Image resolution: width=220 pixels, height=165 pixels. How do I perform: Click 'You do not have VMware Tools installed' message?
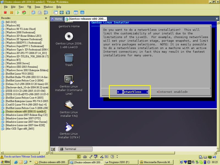coord(24,156)
